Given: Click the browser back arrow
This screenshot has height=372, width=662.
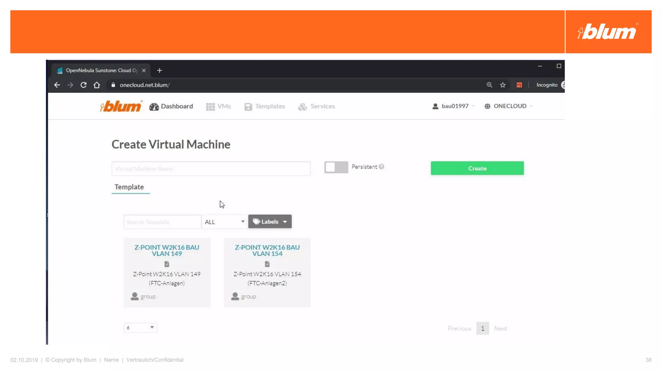Looking at the screenshot, I should click(x=57, y=85).
